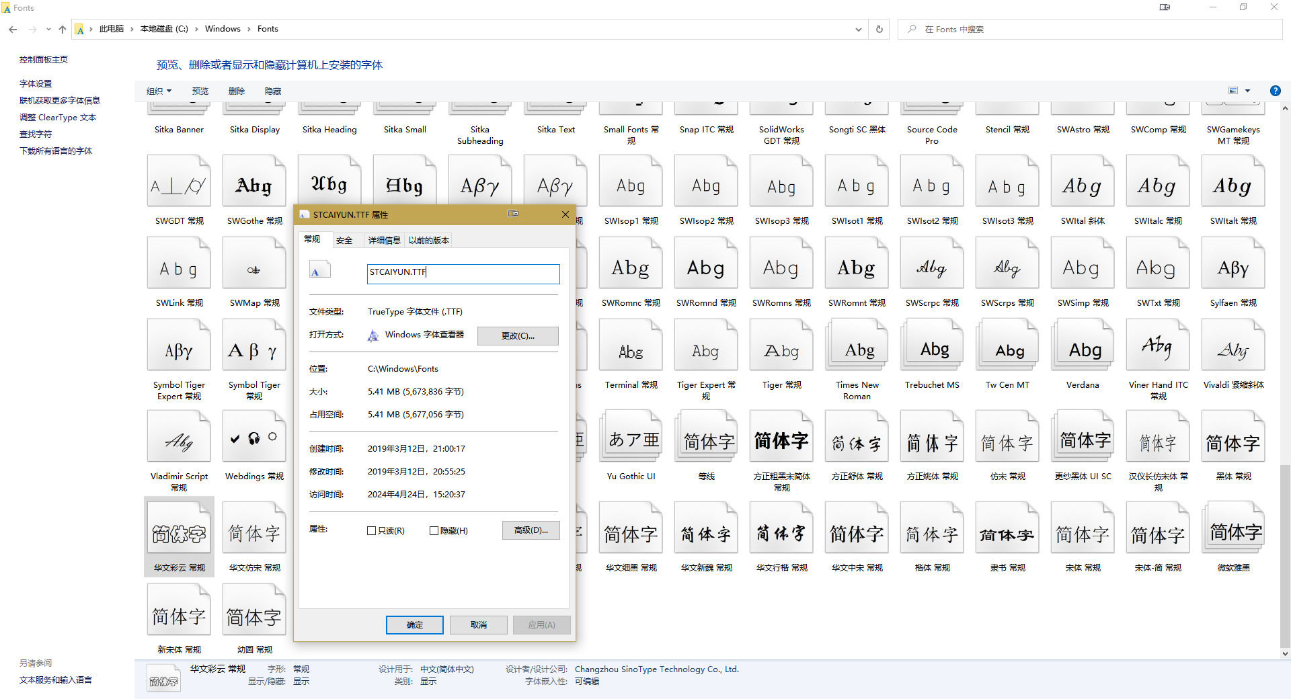Viewport: 1291px width, 699px height.
Task: Open 控制面板主页 link
Action: point(44,60)
